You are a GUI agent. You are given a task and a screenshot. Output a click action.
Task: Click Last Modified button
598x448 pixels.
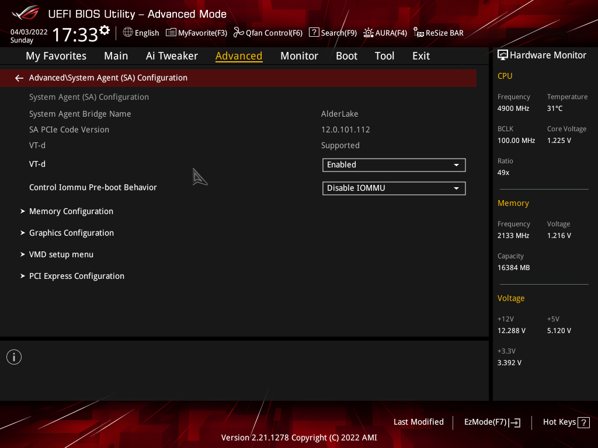(x=418, y=422)
